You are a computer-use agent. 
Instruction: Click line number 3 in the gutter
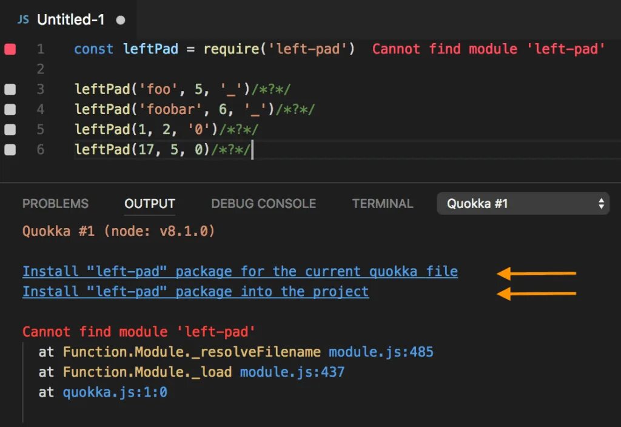(41, 89)
